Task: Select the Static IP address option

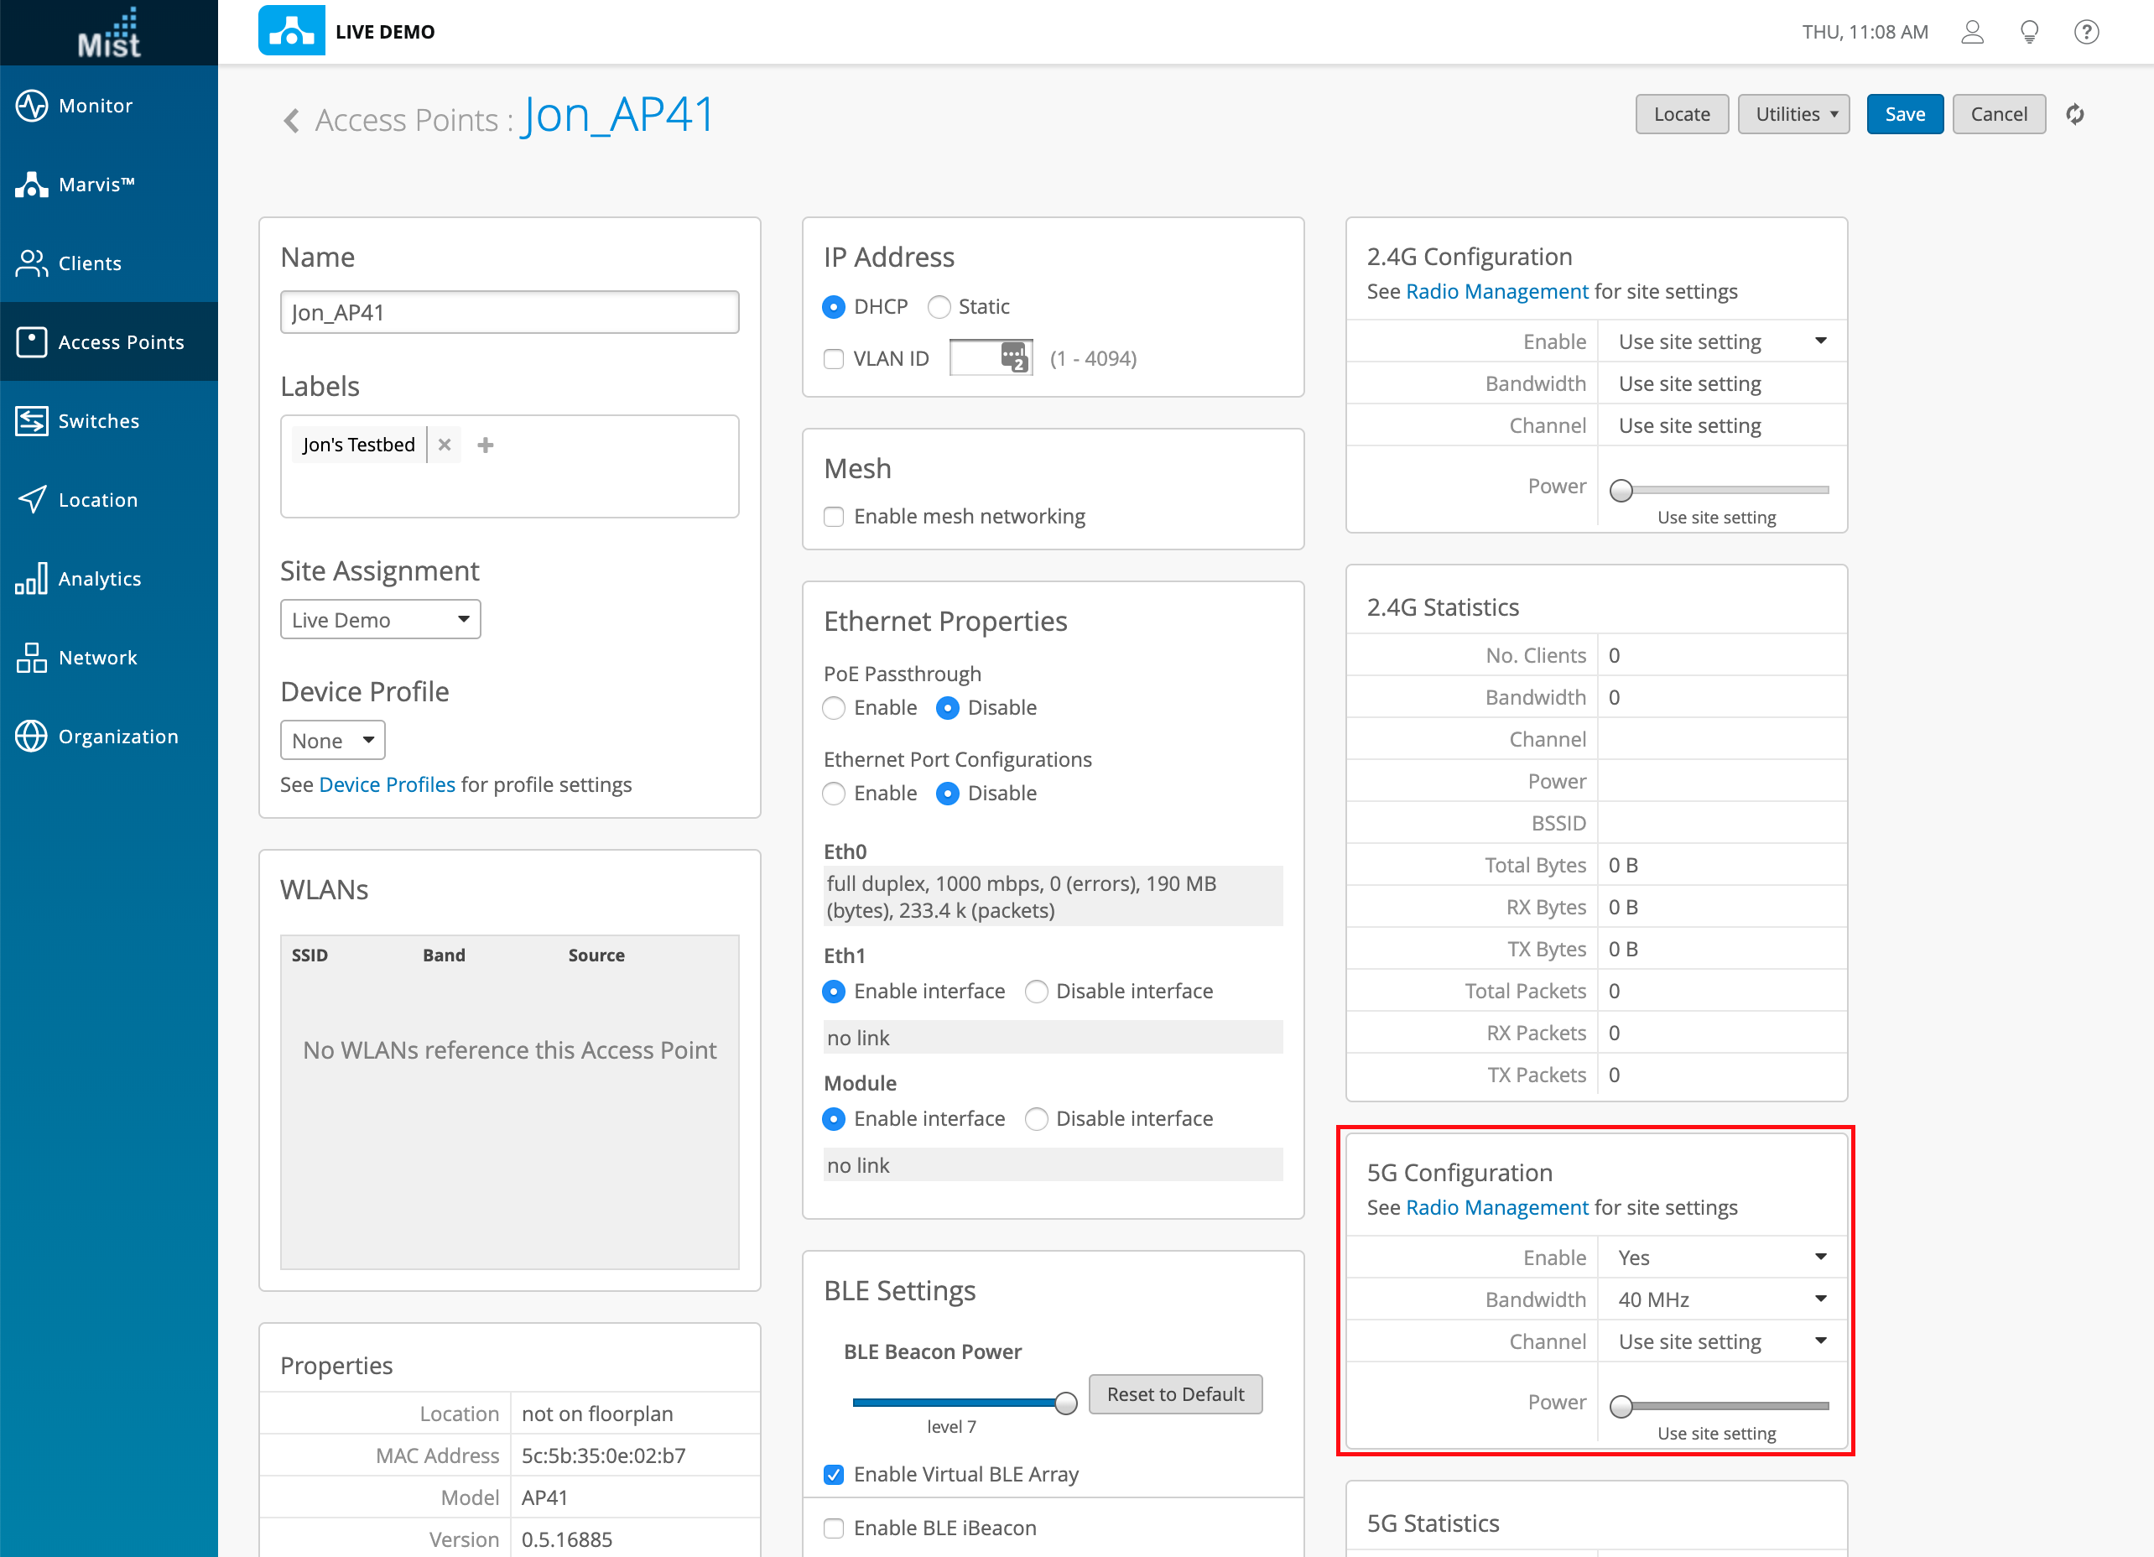Action: [939, 307]
